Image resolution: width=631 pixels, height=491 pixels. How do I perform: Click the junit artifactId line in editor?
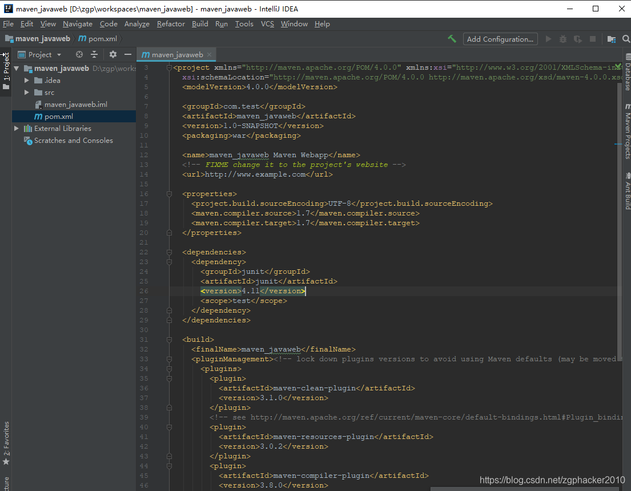click(x=269, y=282)
